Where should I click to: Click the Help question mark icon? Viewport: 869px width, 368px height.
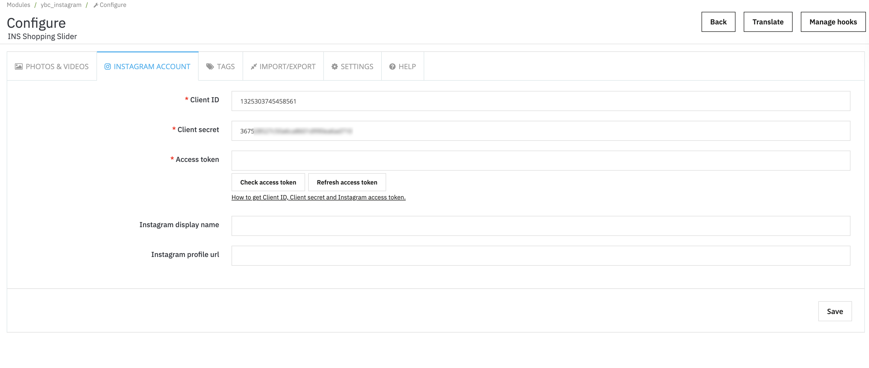point(392,66)
